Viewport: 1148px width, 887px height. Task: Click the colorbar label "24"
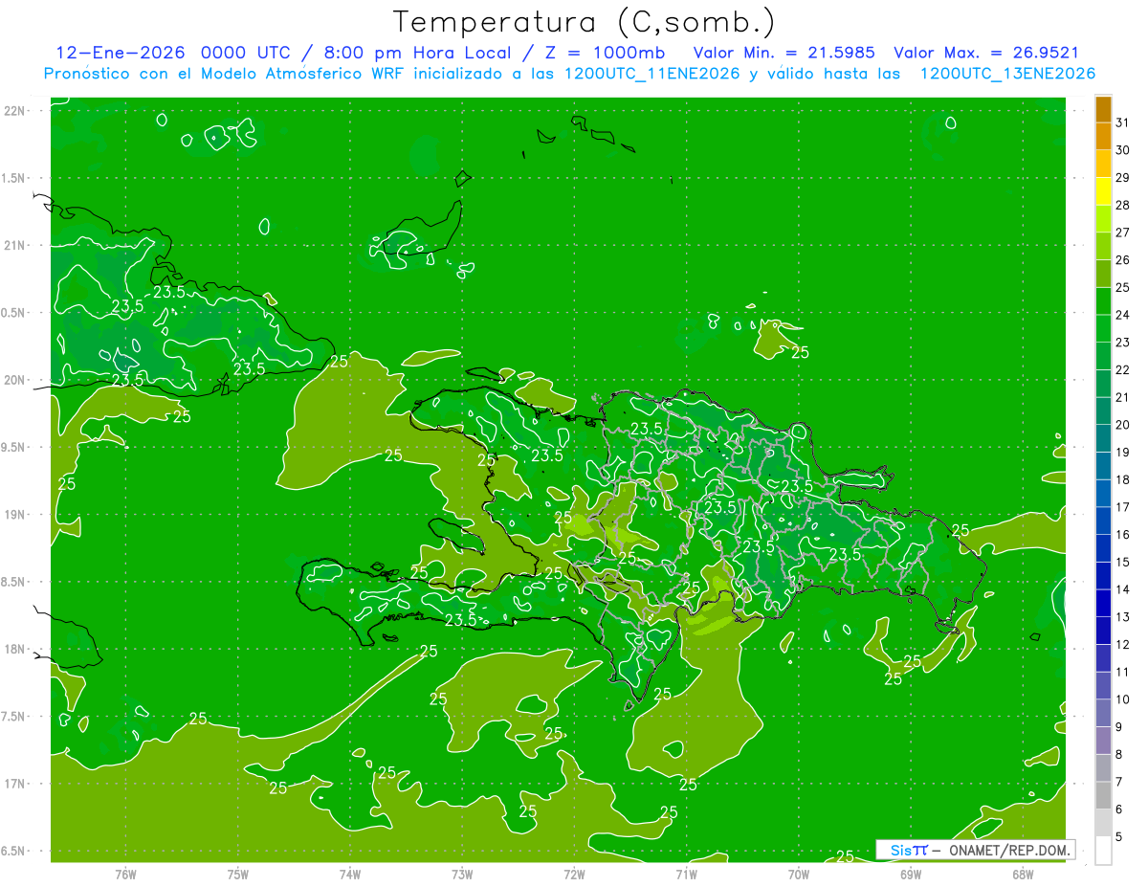tap(1122, 315)
